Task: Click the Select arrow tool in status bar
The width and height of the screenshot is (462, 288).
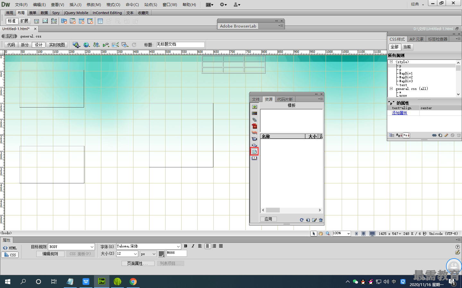Action: click(314, 234)
